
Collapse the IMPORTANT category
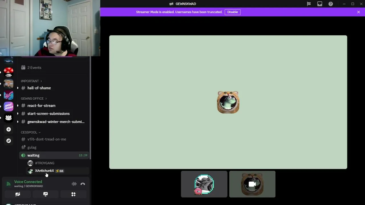pos(31,81)
